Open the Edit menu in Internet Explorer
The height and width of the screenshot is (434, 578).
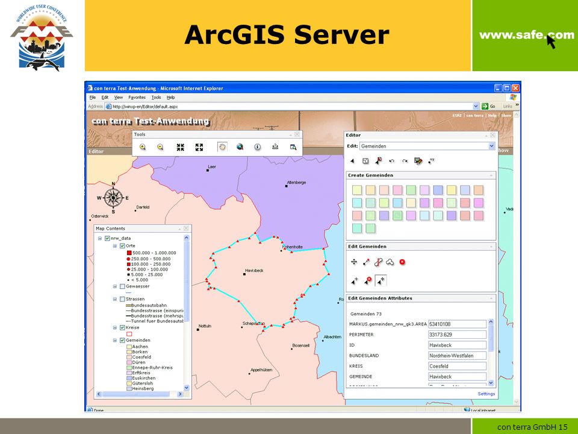[105, 98]
